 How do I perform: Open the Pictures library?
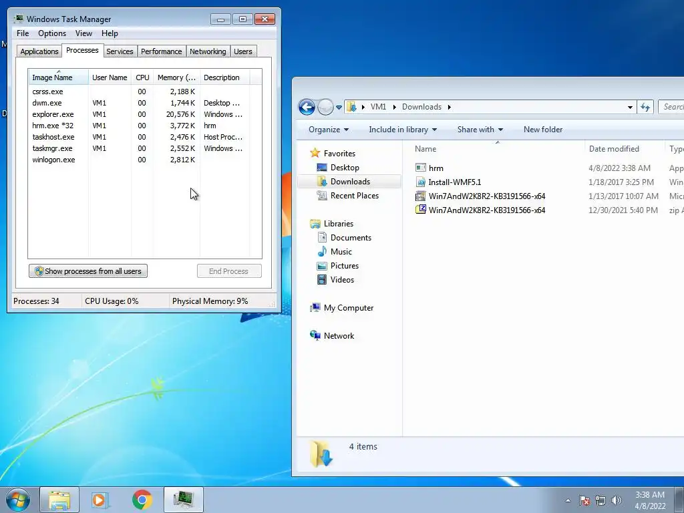(x=344, y=266)
